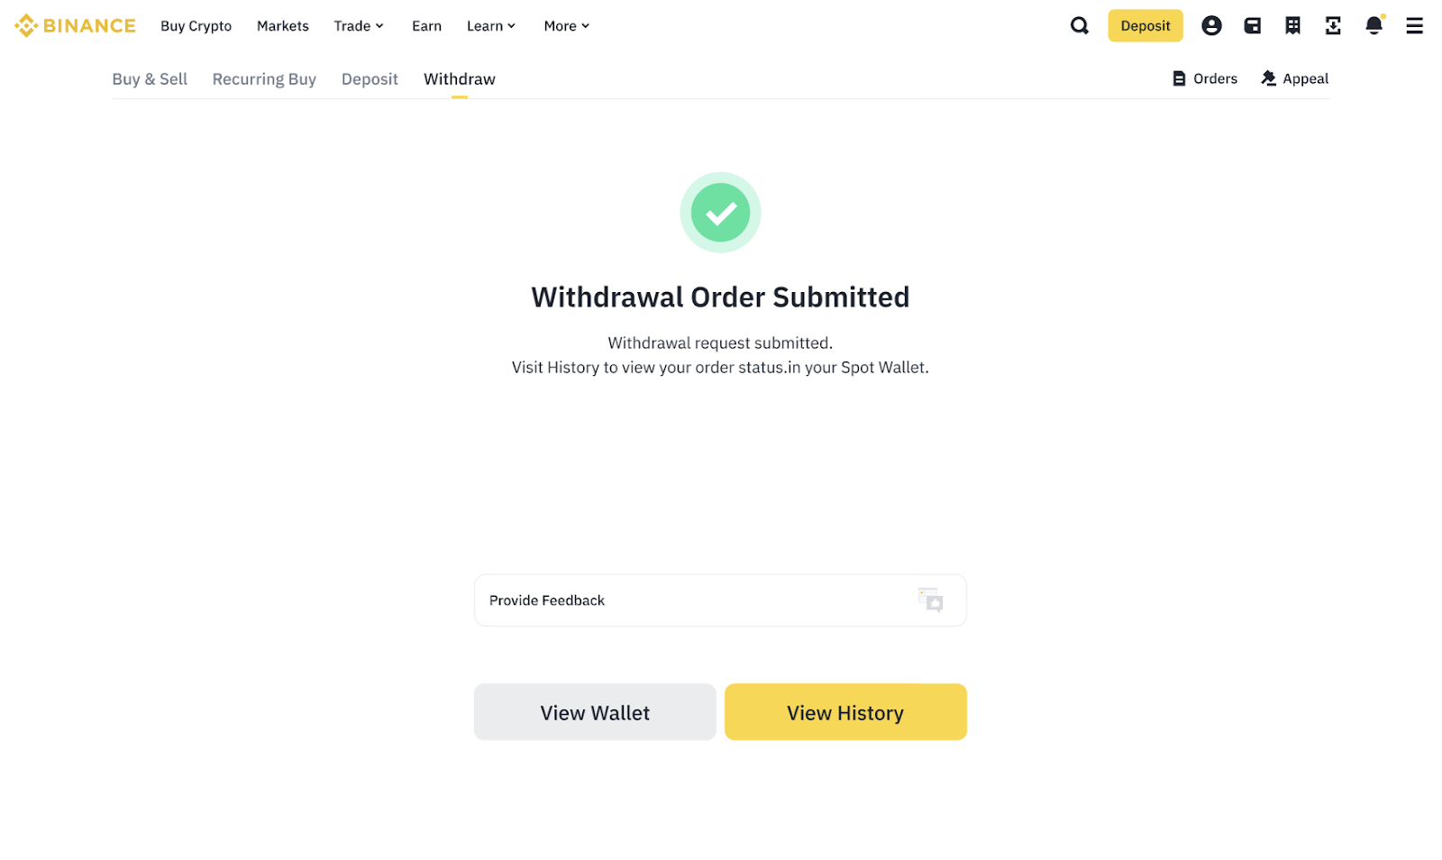This screenshot has height=860, width=1442.
Task: Open the Markets menu item
Action: (283, 26)
